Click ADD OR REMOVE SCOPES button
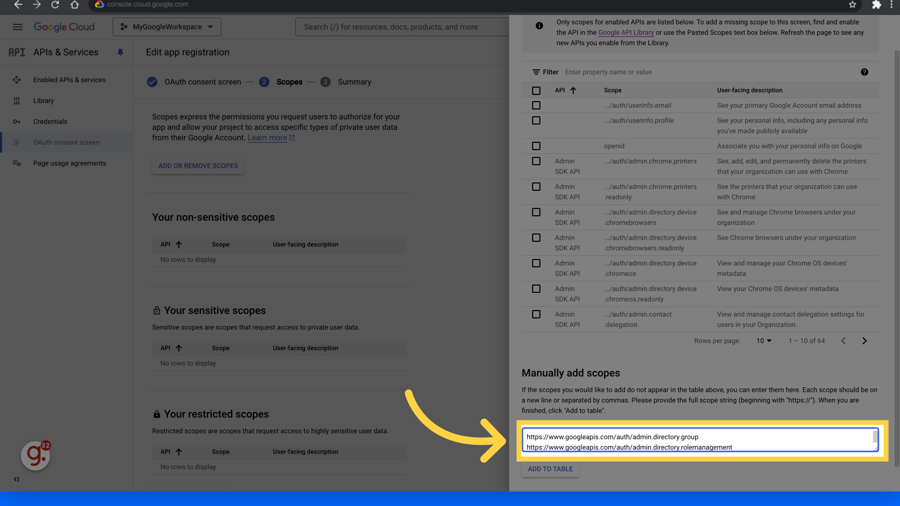 click(x=198, y=166)
